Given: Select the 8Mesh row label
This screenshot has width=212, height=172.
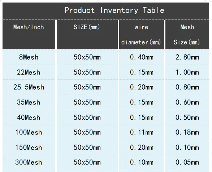Looking at the screenshot, I should coord(29,57).
